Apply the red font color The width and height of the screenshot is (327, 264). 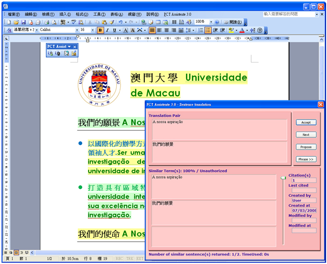[242, 30]
